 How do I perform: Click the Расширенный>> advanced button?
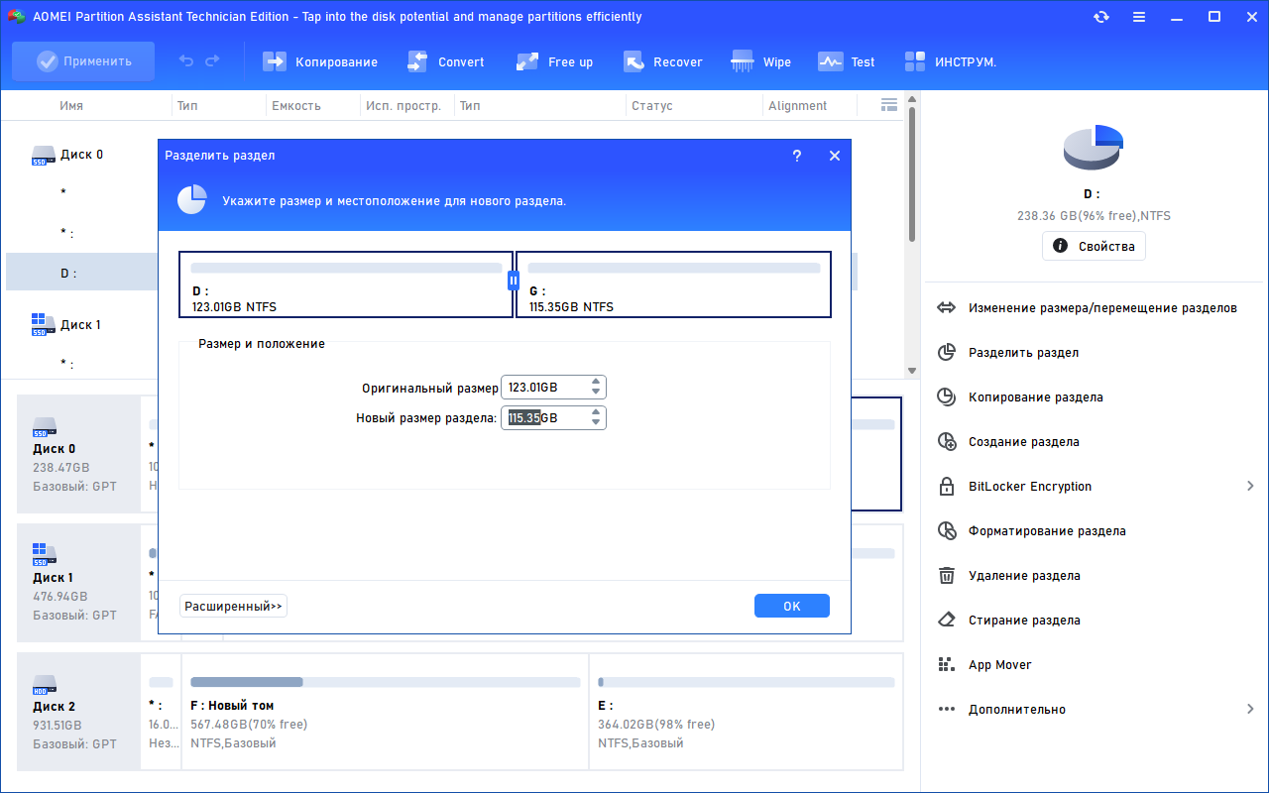pyautogui.click(x=233, y=606)
